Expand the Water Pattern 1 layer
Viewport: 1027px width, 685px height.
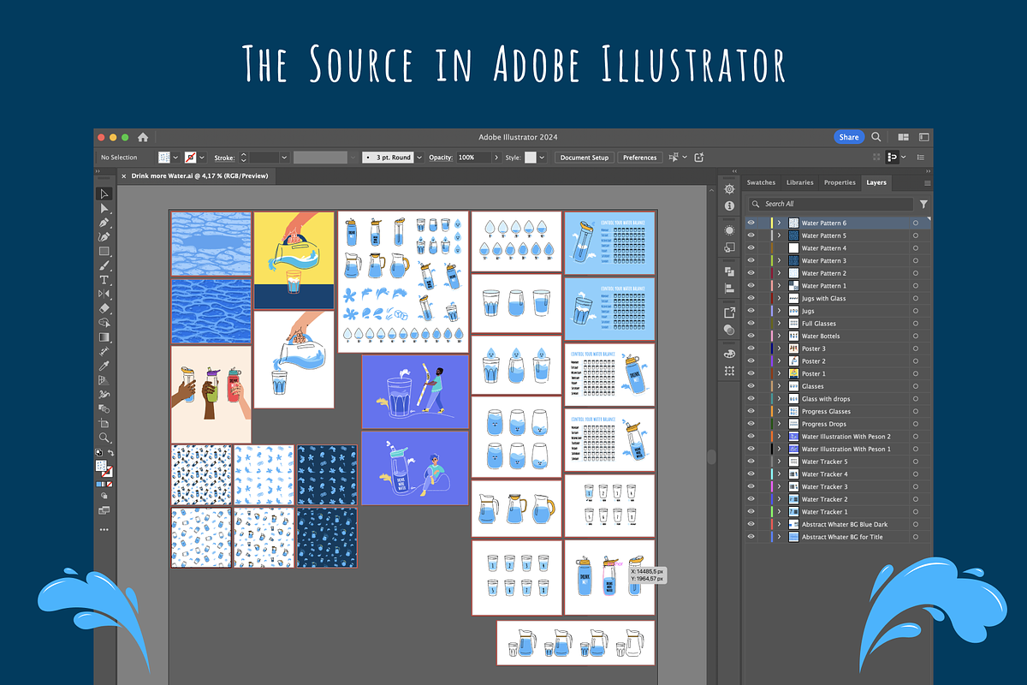click(779, 286)
